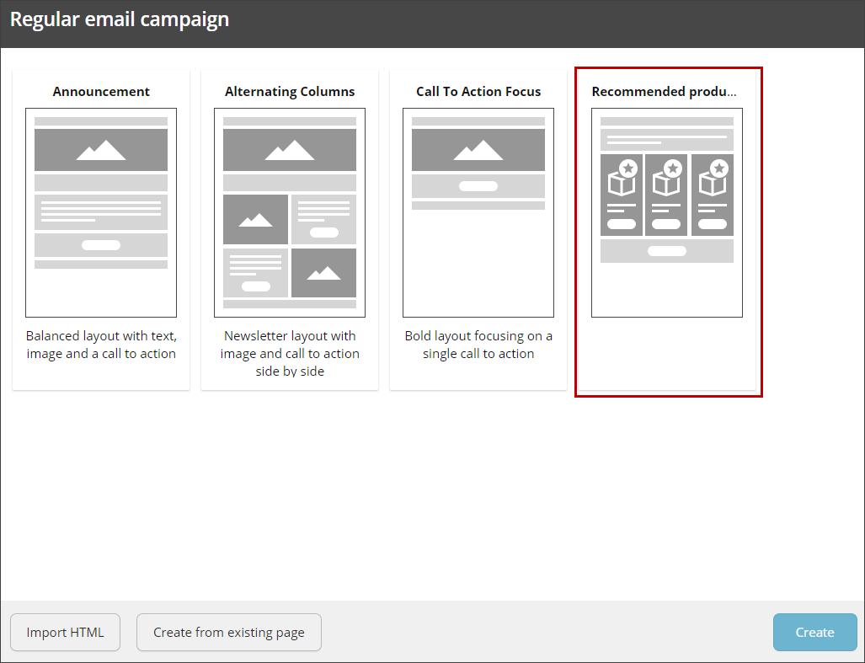Click the Regular email campaign heading
Viewport: 865px width, 663px height.
pyautogui.click(x=119, y=20)
